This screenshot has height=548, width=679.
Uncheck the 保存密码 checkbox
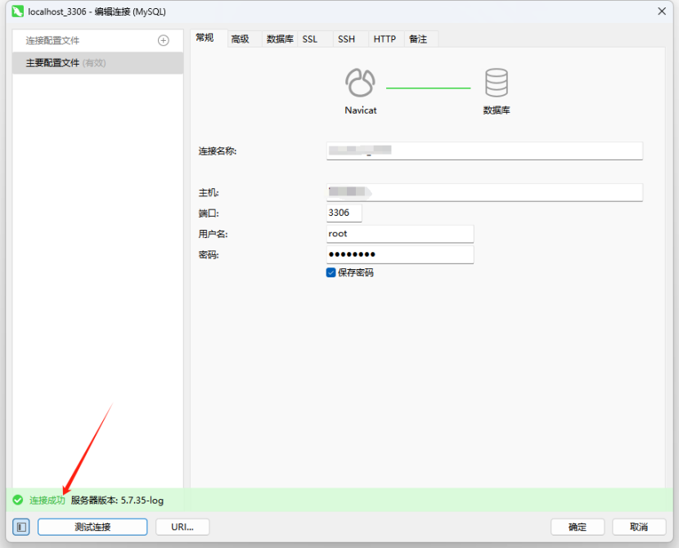tap(331, 273)
